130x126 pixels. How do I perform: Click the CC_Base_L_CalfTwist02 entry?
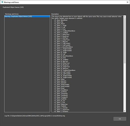62,45
